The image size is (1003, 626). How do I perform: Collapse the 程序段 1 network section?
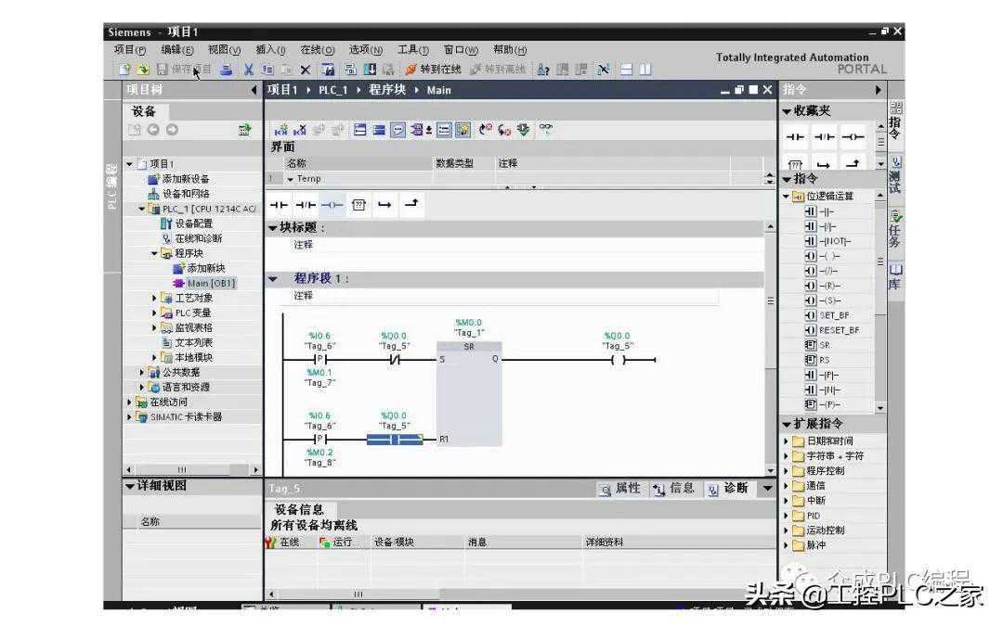pyautogui.click(x=273, y=278)
